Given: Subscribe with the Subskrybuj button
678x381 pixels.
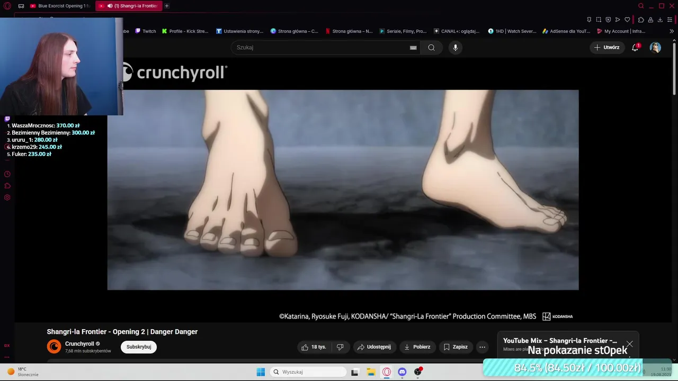Looking at the screenshot, I should 139,347.
